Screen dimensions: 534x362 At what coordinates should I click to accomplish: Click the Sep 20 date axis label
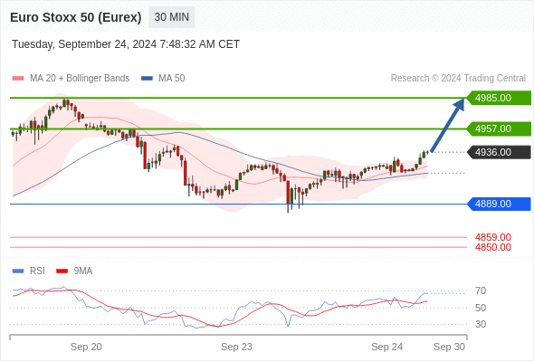coord(86,347)
